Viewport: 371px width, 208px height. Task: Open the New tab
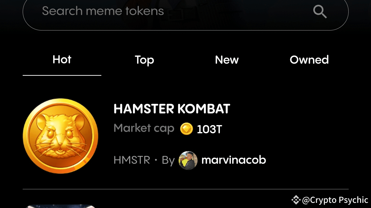click(227, 60)
